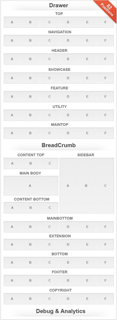Screen dimensions: 117x320
Task: Click the BreadCrumb heading
Action: (x=59, y=145)
